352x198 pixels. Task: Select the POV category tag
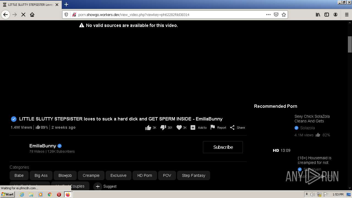tap(167, 175)
